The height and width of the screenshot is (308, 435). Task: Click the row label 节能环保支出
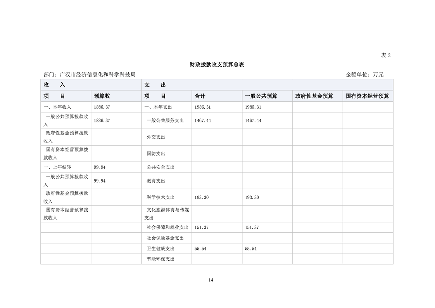tap(161, 259)
